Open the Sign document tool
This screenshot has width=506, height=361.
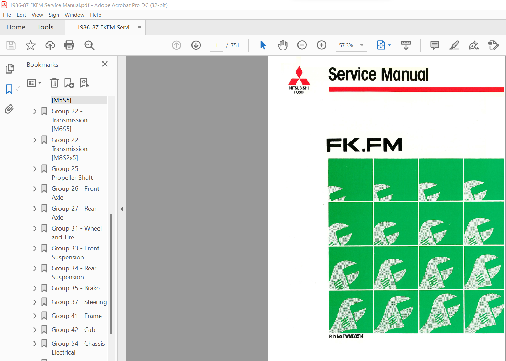474,45
